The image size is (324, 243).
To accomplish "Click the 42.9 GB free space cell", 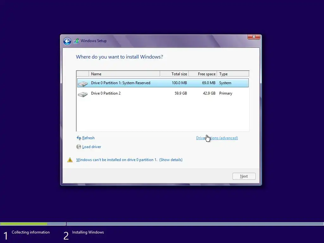I will [x=209, y=93].
